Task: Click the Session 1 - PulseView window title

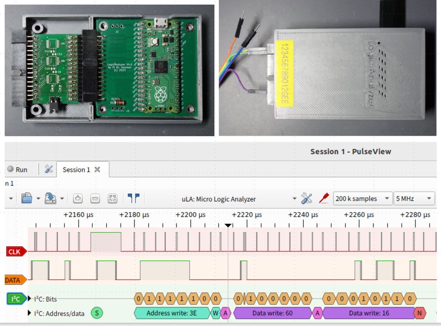Action: click(351, 152)
